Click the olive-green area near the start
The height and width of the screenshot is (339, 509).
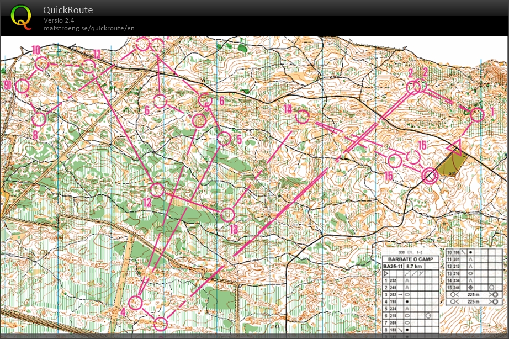(x=453, y=164)
